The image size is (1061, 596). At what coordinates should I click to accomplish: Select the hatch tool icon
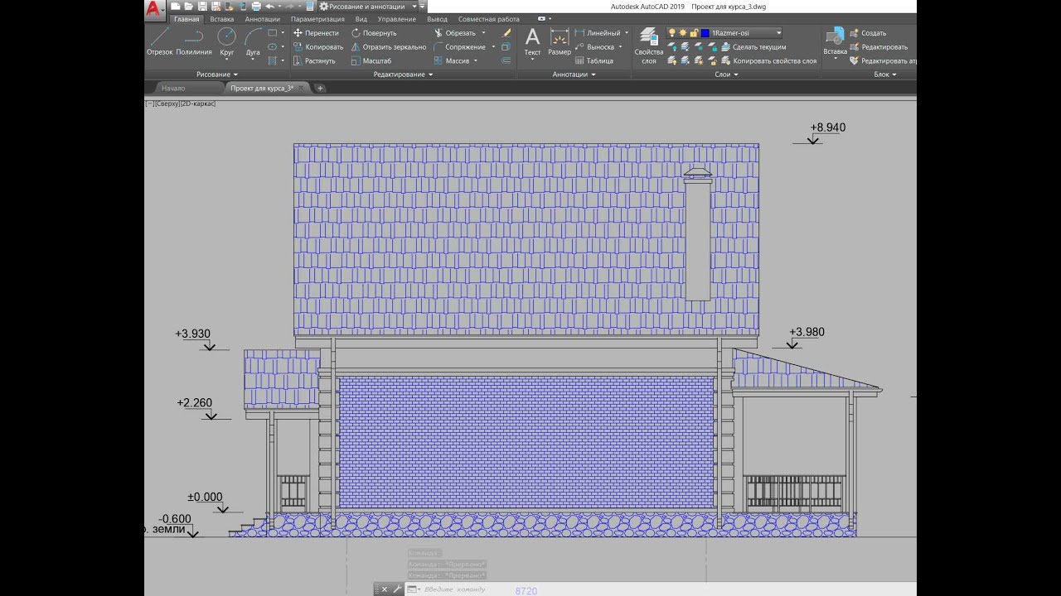[272, 61]
